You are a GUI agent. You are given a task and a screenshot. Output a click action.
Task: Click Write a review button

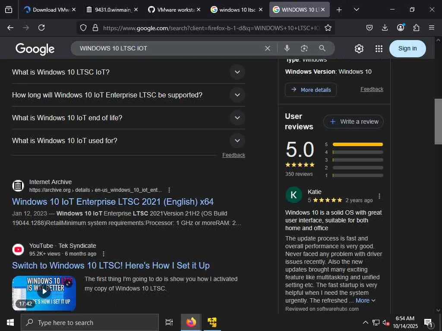(354, 122)
